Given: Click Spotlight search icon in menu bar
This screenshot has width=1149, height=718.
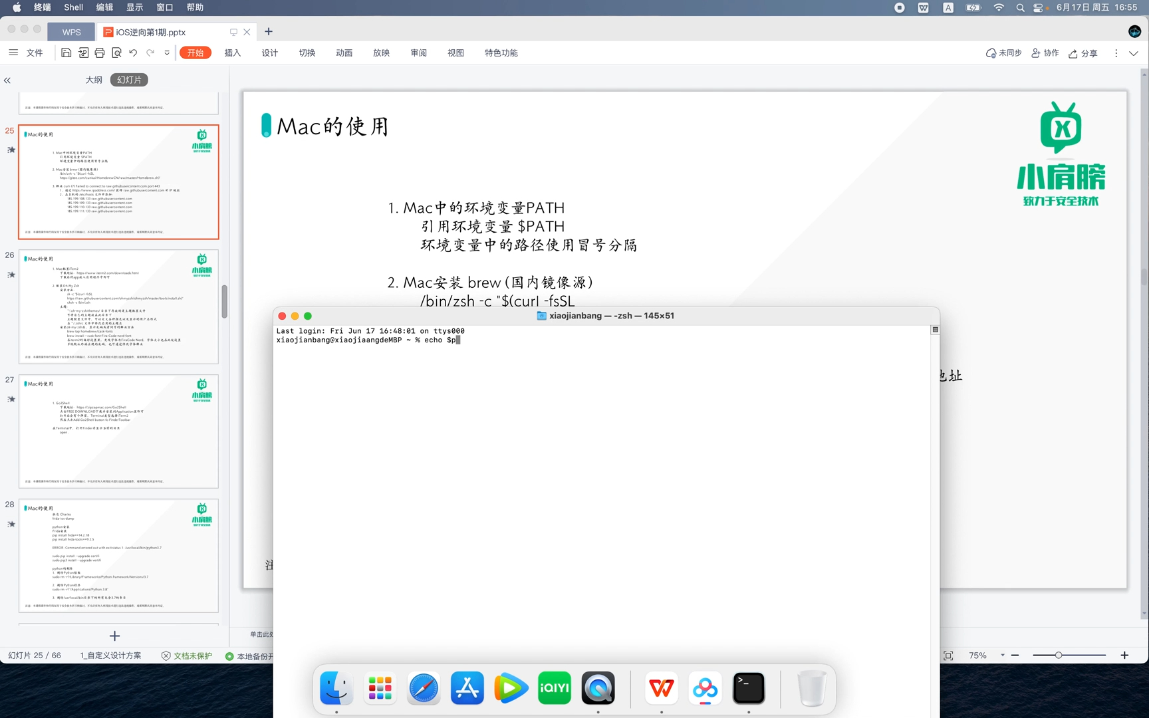Looking at the screenshot, I should [1020, 7].
